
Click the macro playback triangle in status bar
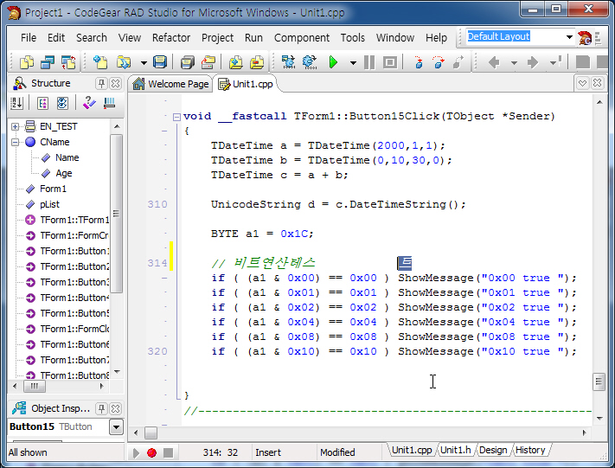(136, 452)
